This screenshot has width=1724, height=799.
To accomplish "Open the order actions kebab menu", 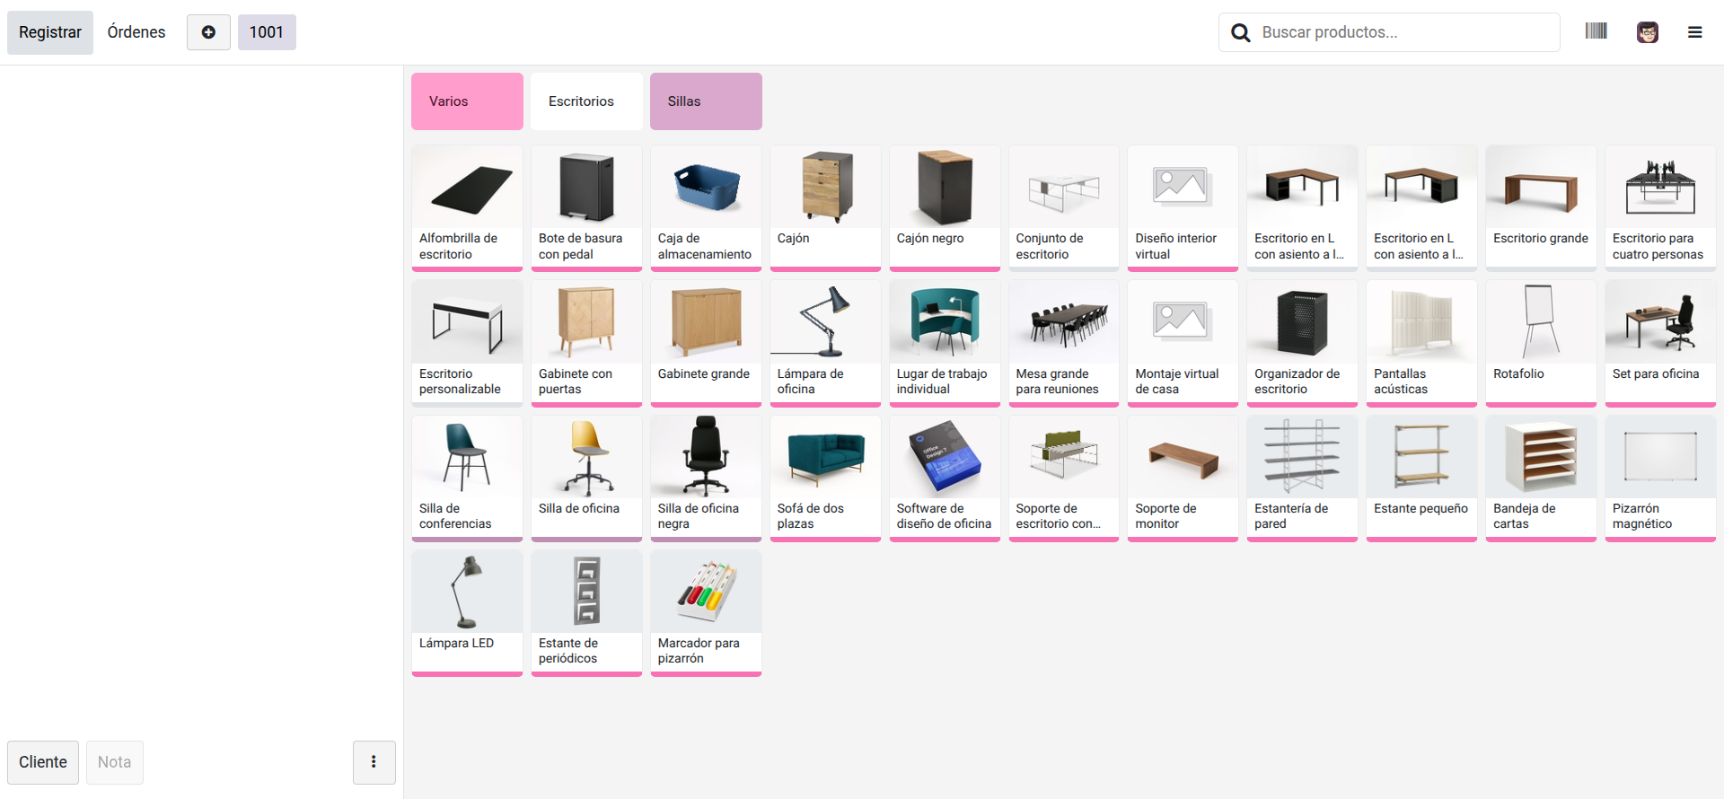I will 374,762.
